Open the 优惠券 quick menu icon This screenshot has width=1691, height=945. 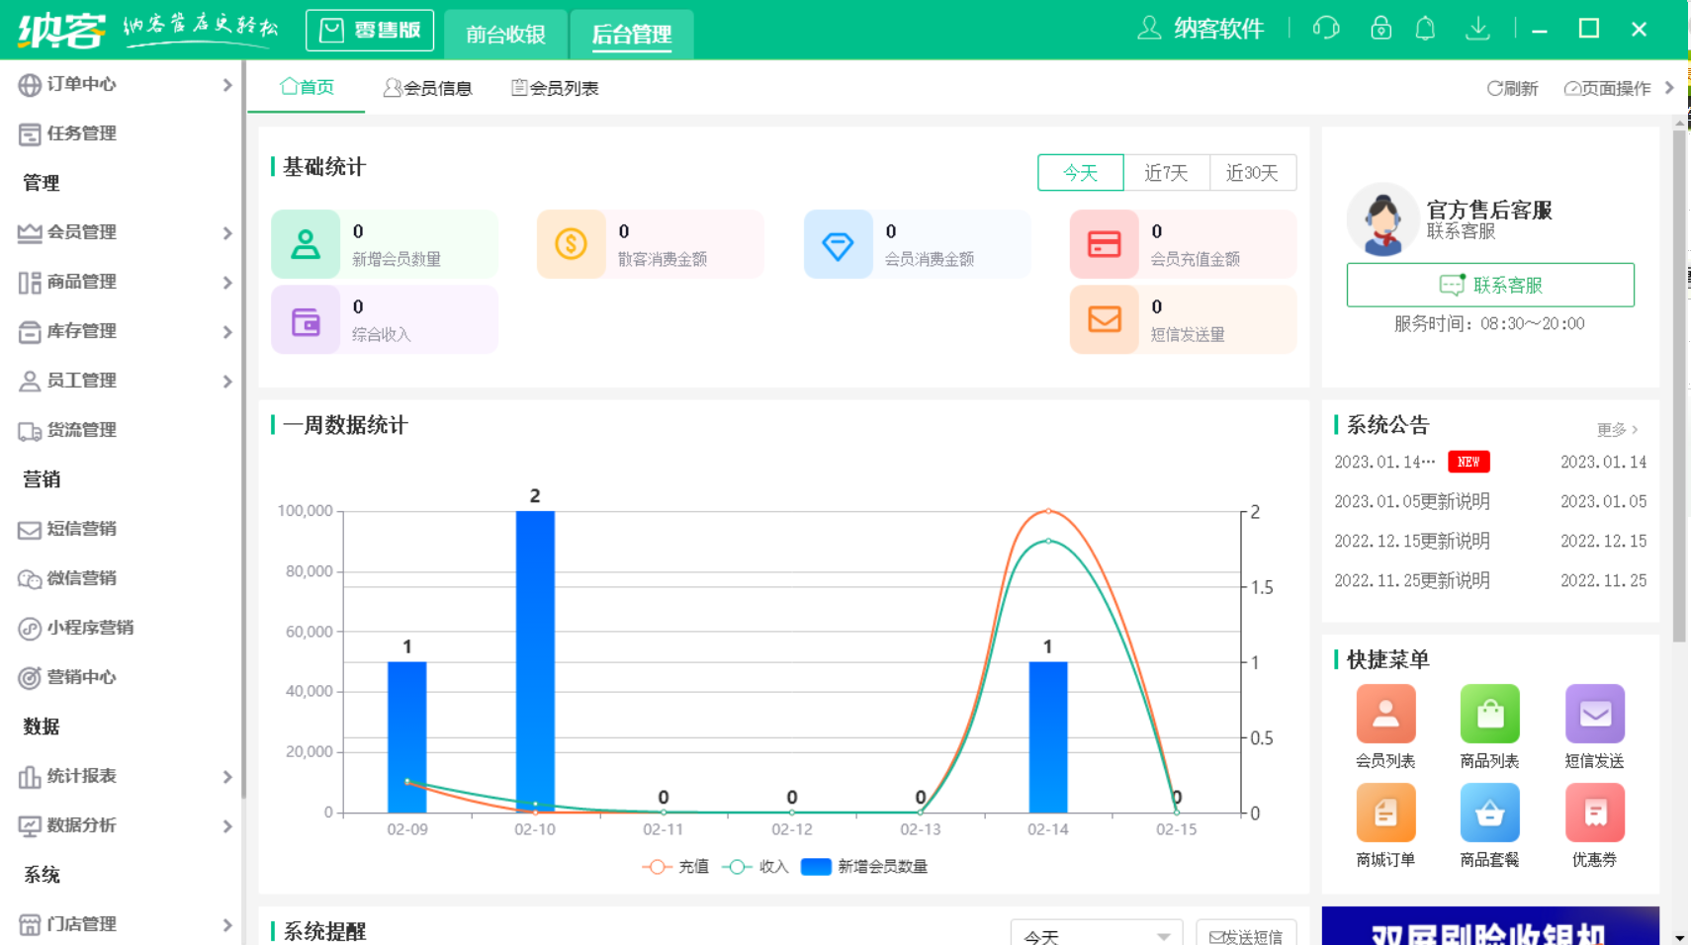click(1595, 813)
